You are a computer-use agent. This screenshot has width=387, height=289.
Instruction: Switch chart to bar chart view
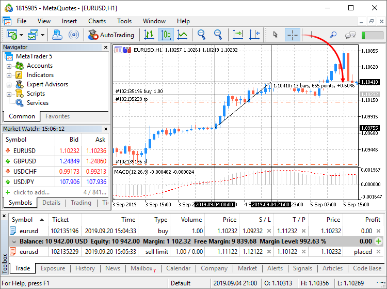point(150,35)
